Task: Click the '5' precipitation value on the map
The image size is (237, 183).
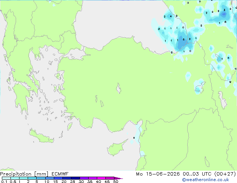Action: click(x=184, y=40)
